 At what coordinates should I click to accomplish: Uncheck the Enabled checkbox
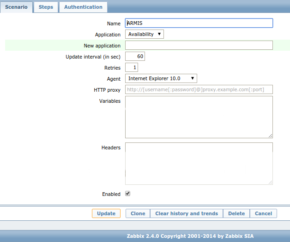(128, 194)
